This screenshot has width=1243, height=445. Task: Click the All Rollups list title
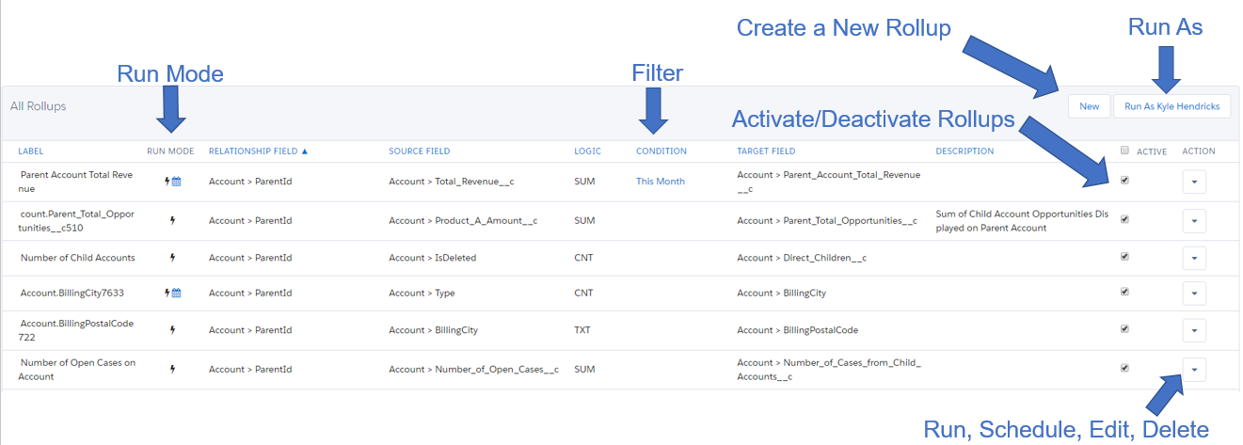[39, 106]
